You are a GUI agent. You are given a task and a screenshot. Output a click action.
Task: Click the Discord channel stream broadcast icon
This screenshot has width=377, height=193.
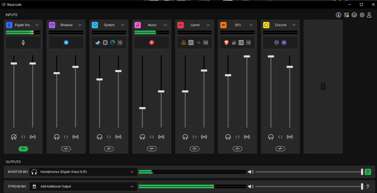[290, 137]
